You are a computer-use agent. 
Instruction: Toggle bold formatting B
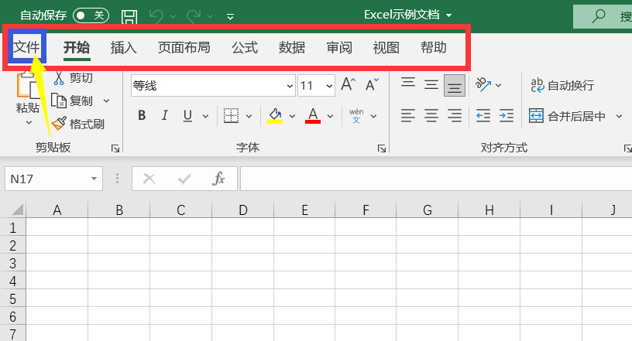coord(142,116)
